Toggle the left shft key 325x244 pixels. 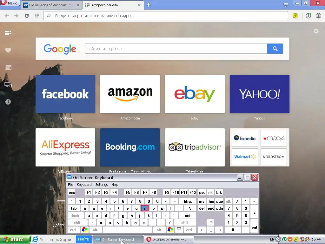[x=77, y=223]
